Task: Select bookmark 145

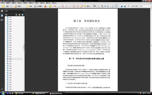Action: click(x=10, y=89)
